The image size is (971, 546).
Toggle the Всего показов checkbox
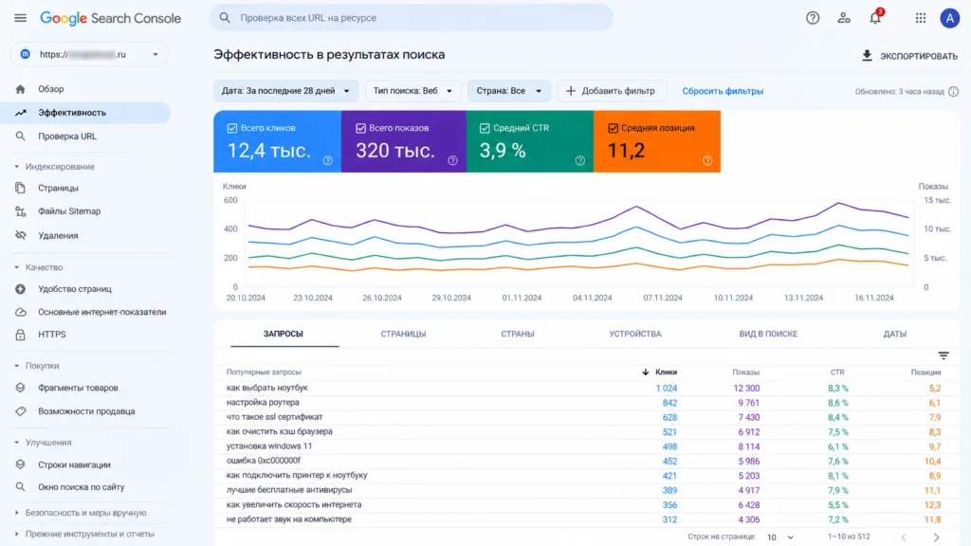pos(360,128)
